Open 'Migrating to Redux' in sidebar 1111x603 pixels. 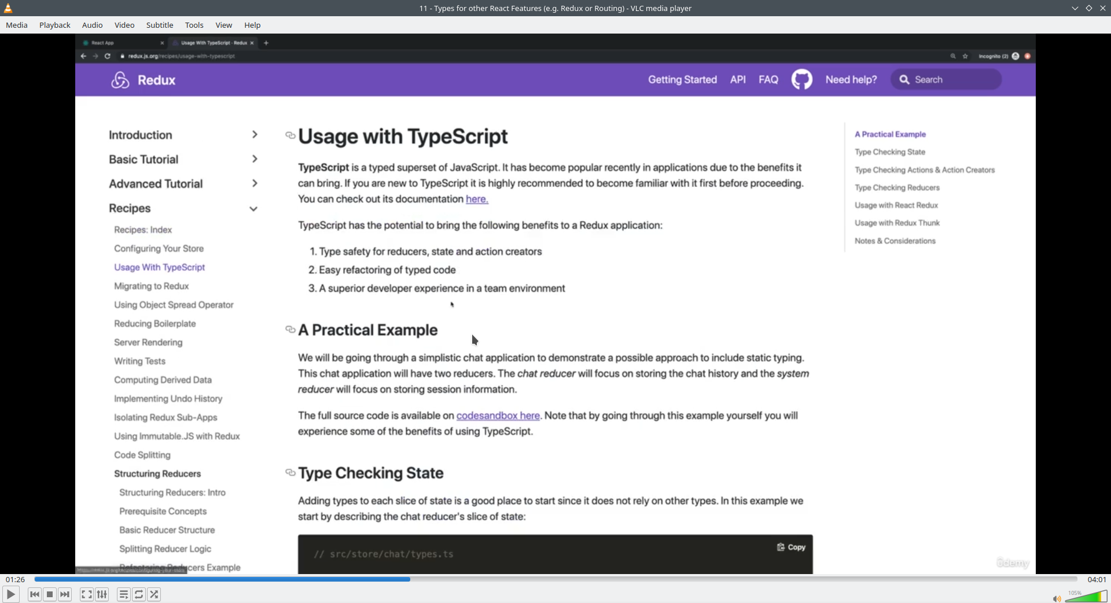pyautogui.click(x=152, y=286)
